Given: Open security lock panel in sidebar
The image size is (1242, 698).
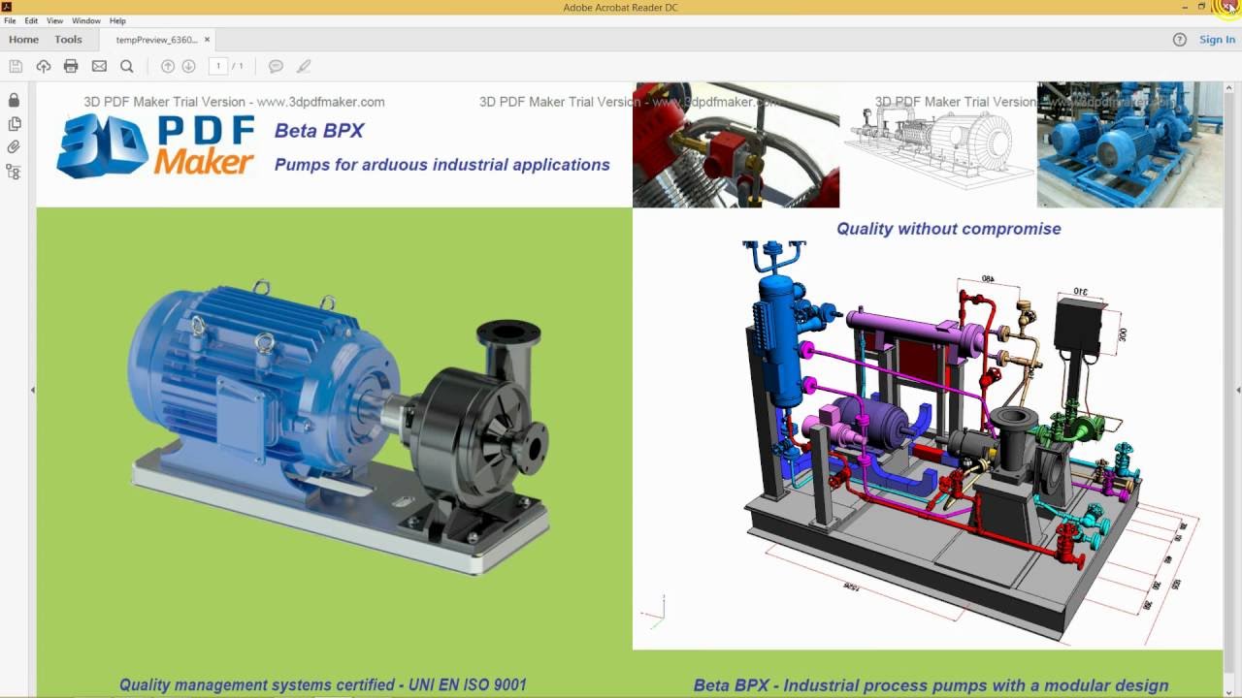Looking at the screenshot, I should click(14, 100).
